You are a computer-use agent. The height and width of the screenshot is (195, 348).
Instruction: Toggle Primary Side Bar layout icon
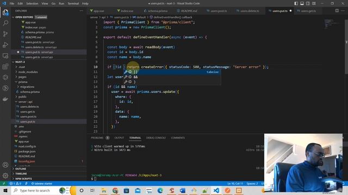[296, 3]
